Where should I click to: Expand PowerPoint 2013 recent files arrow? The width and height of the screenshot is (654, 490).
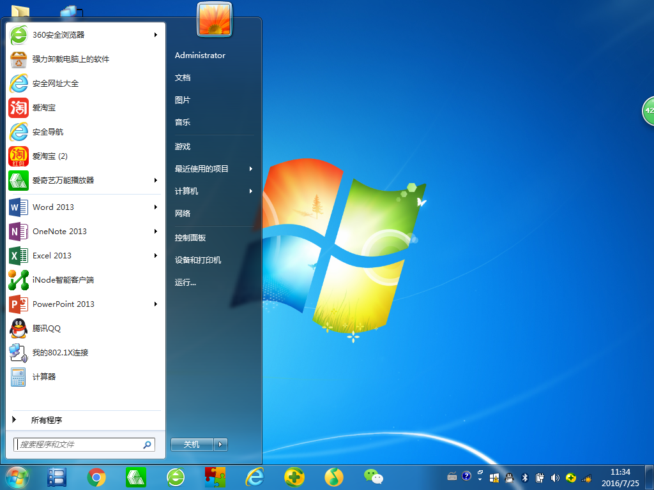(x=156, y=304)
